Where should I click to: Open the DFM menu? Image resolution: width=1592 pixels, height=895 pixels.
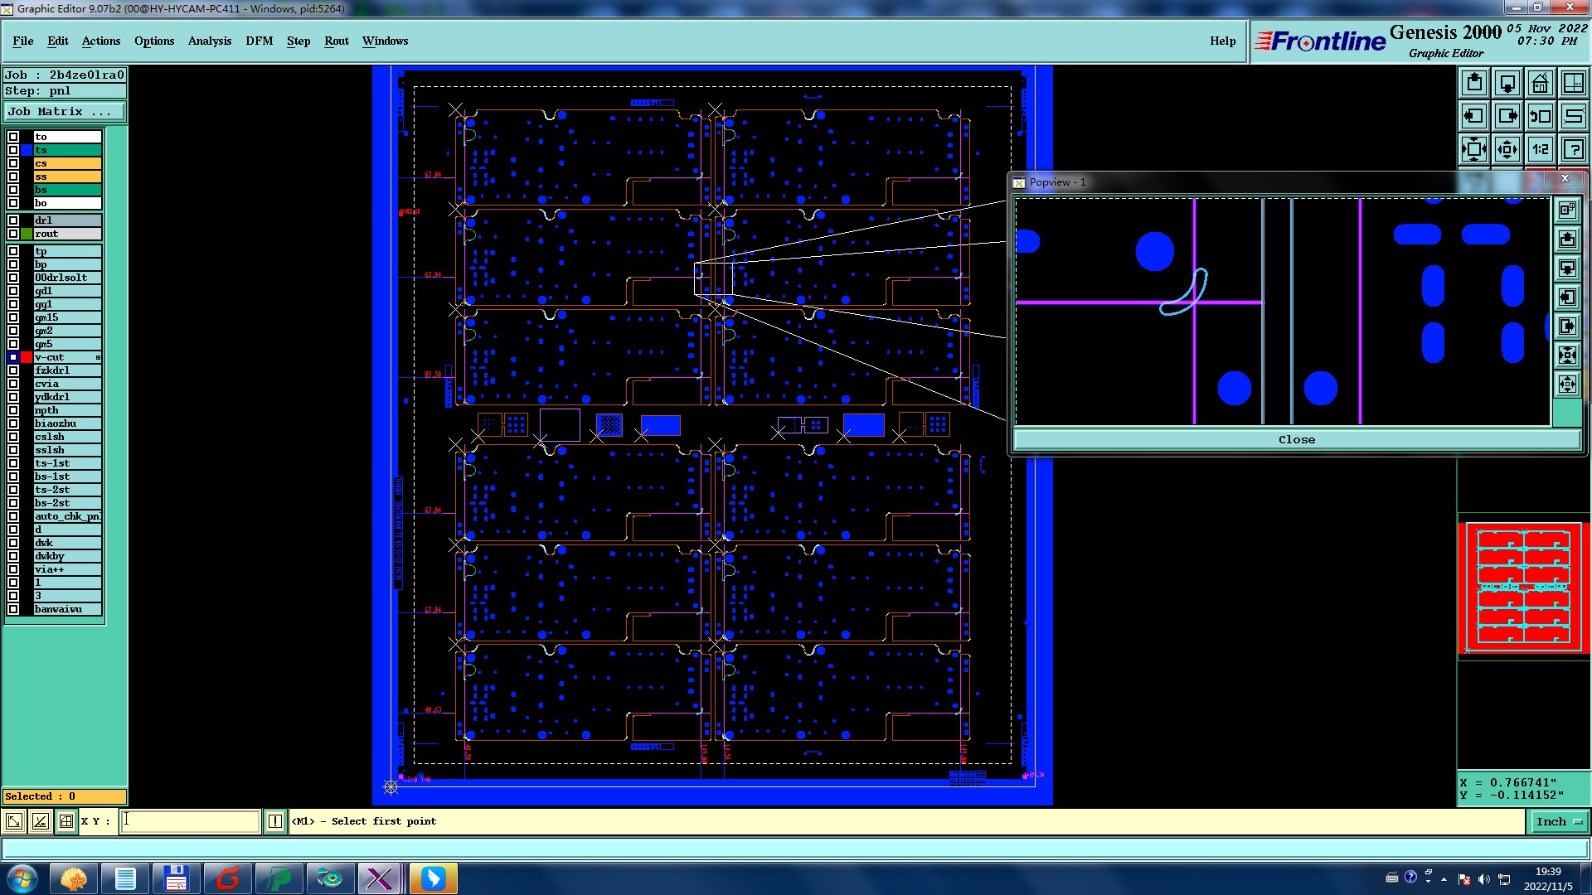[259, 41]
